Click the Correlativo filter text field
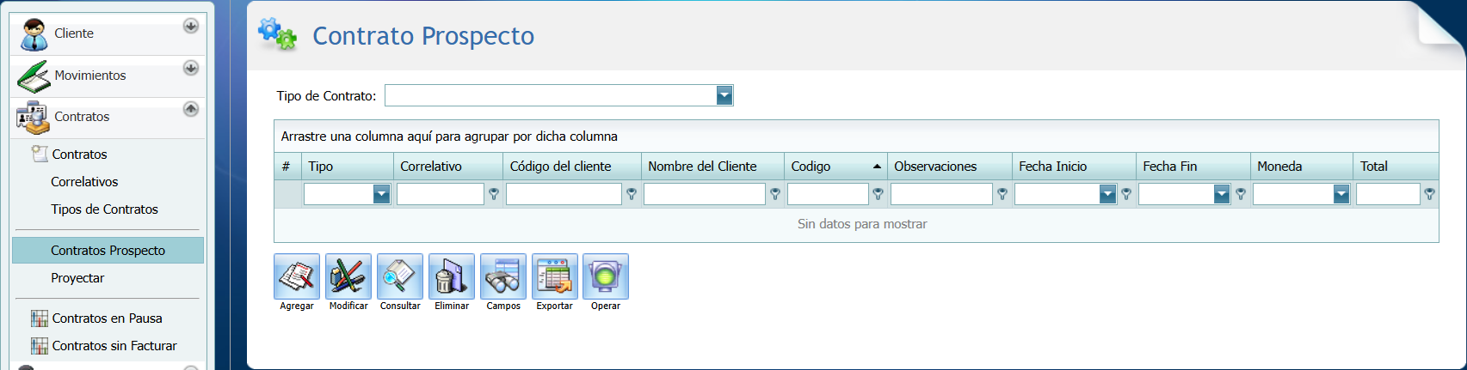The height and width of the screenshot is (370, 1467). 441,195
